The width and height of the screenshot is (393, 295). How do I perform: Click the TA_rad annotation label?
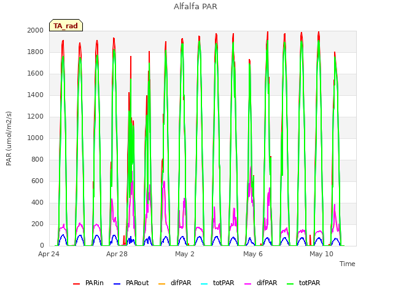(x=66, y=26)
